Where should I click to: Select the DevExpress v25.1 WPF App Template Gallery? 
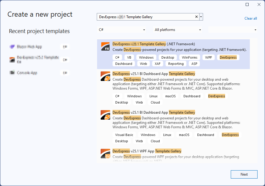(147, 151)
